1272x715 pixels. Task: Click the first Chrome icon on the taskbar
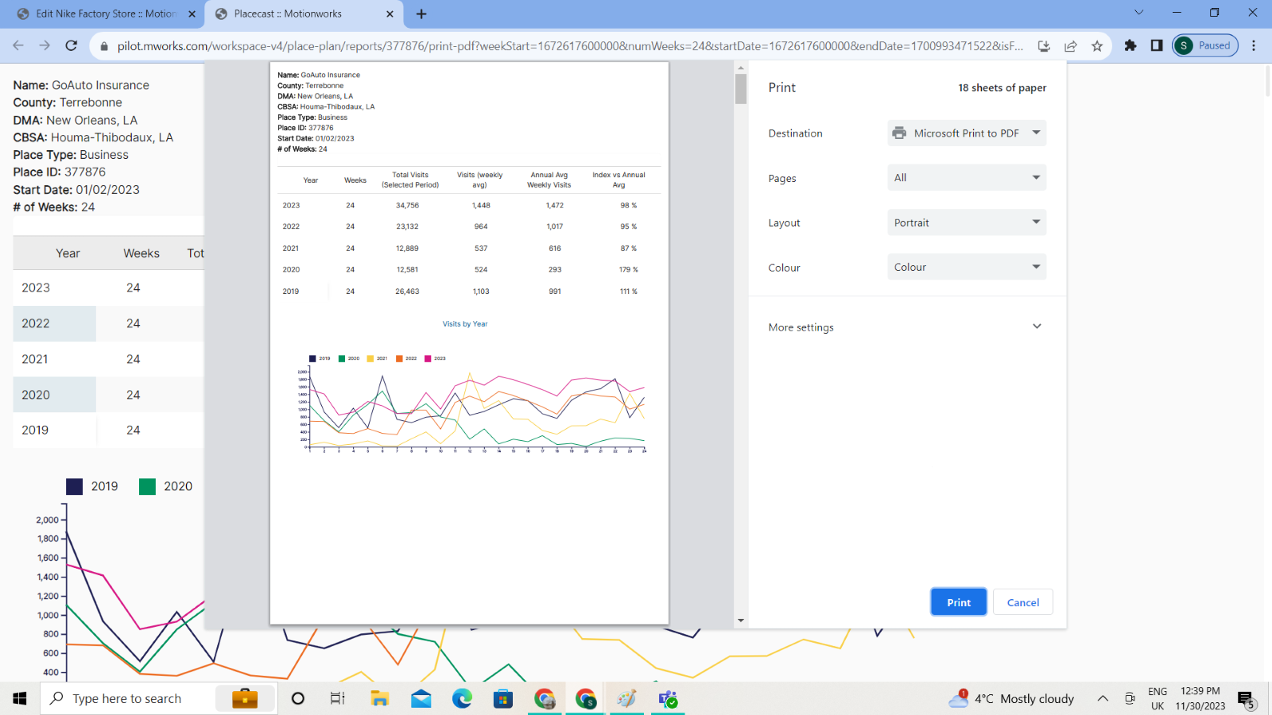point(545,698)
